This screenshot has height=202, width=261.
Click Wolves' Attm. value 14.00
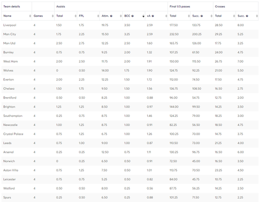(105, 70)
